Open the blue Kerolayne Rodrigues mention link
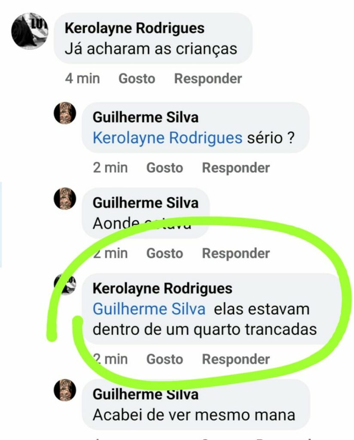354x440 pixels. [168, 138]
